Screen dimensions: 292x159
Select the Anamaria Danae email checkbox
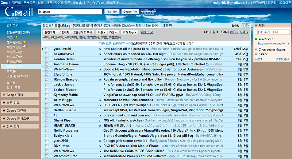[47, 64]
